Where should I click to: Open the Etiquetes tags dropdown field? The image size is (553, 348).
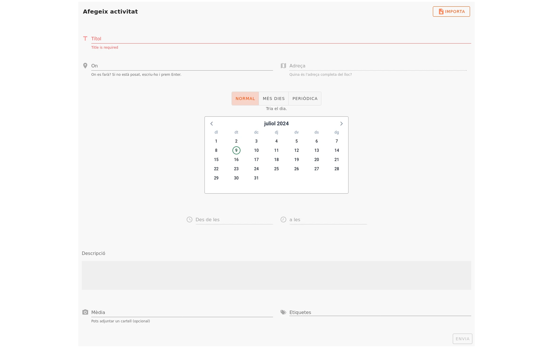click(380, 312)
